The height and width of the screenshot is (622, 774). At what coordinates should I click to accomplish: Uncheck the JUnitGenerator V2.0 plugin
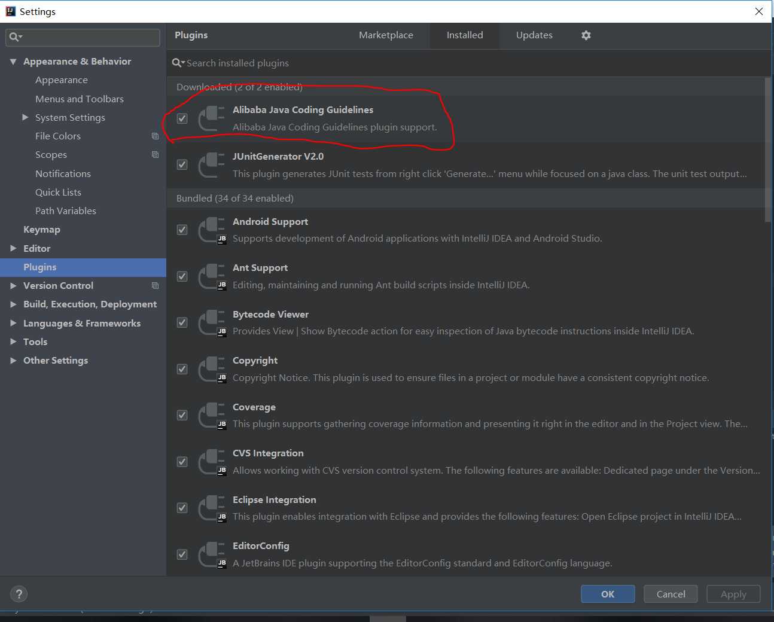click(x=182, y=164)
